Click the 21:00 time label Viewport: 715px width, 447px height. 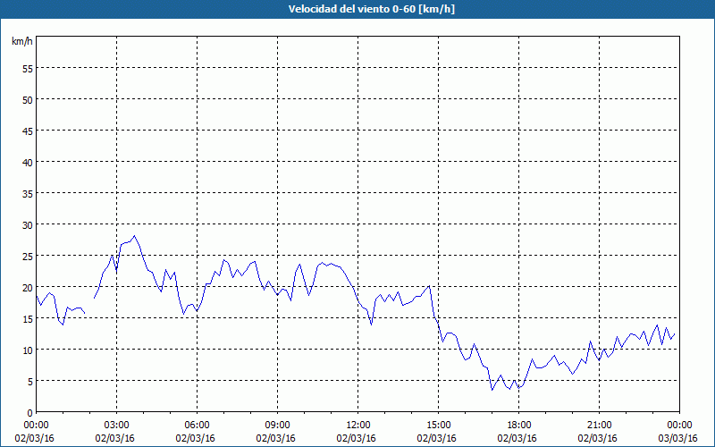(599, 426)
